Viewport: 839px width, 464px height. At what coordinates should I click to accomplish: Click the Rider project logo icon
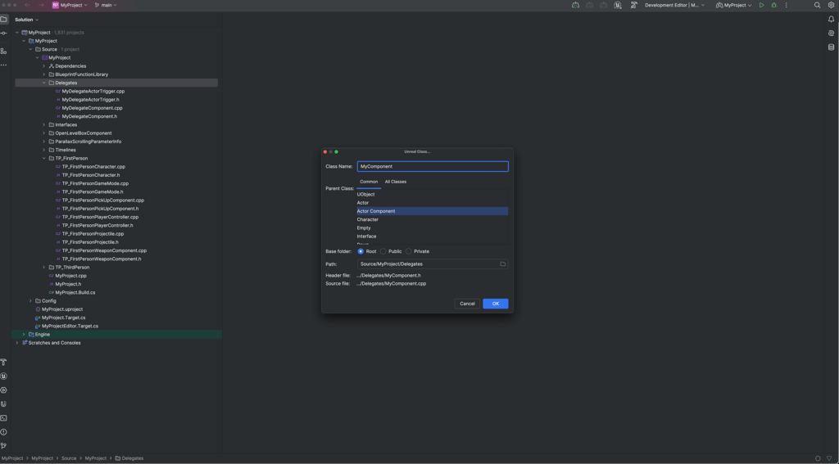click(x=56, y=6)
